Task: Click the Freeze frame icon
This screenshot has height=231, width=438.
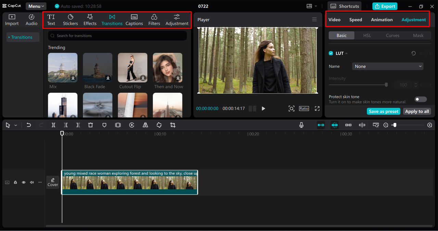Action: 118,125
